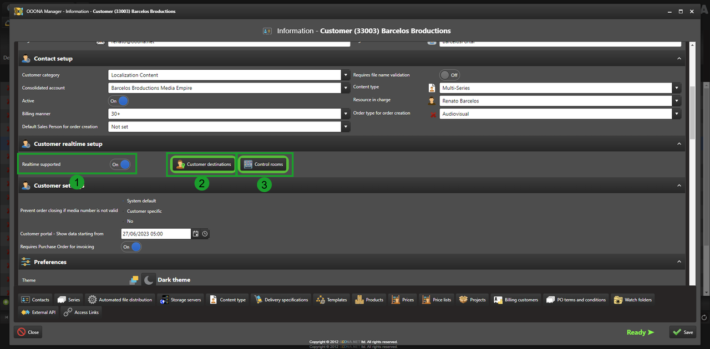Screen dimensions: 710x349
Task: Open the Delivery specifications tab
Action: pos(281,300)
